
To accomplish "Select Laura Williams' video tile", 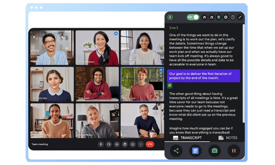I will click(97, 121).
